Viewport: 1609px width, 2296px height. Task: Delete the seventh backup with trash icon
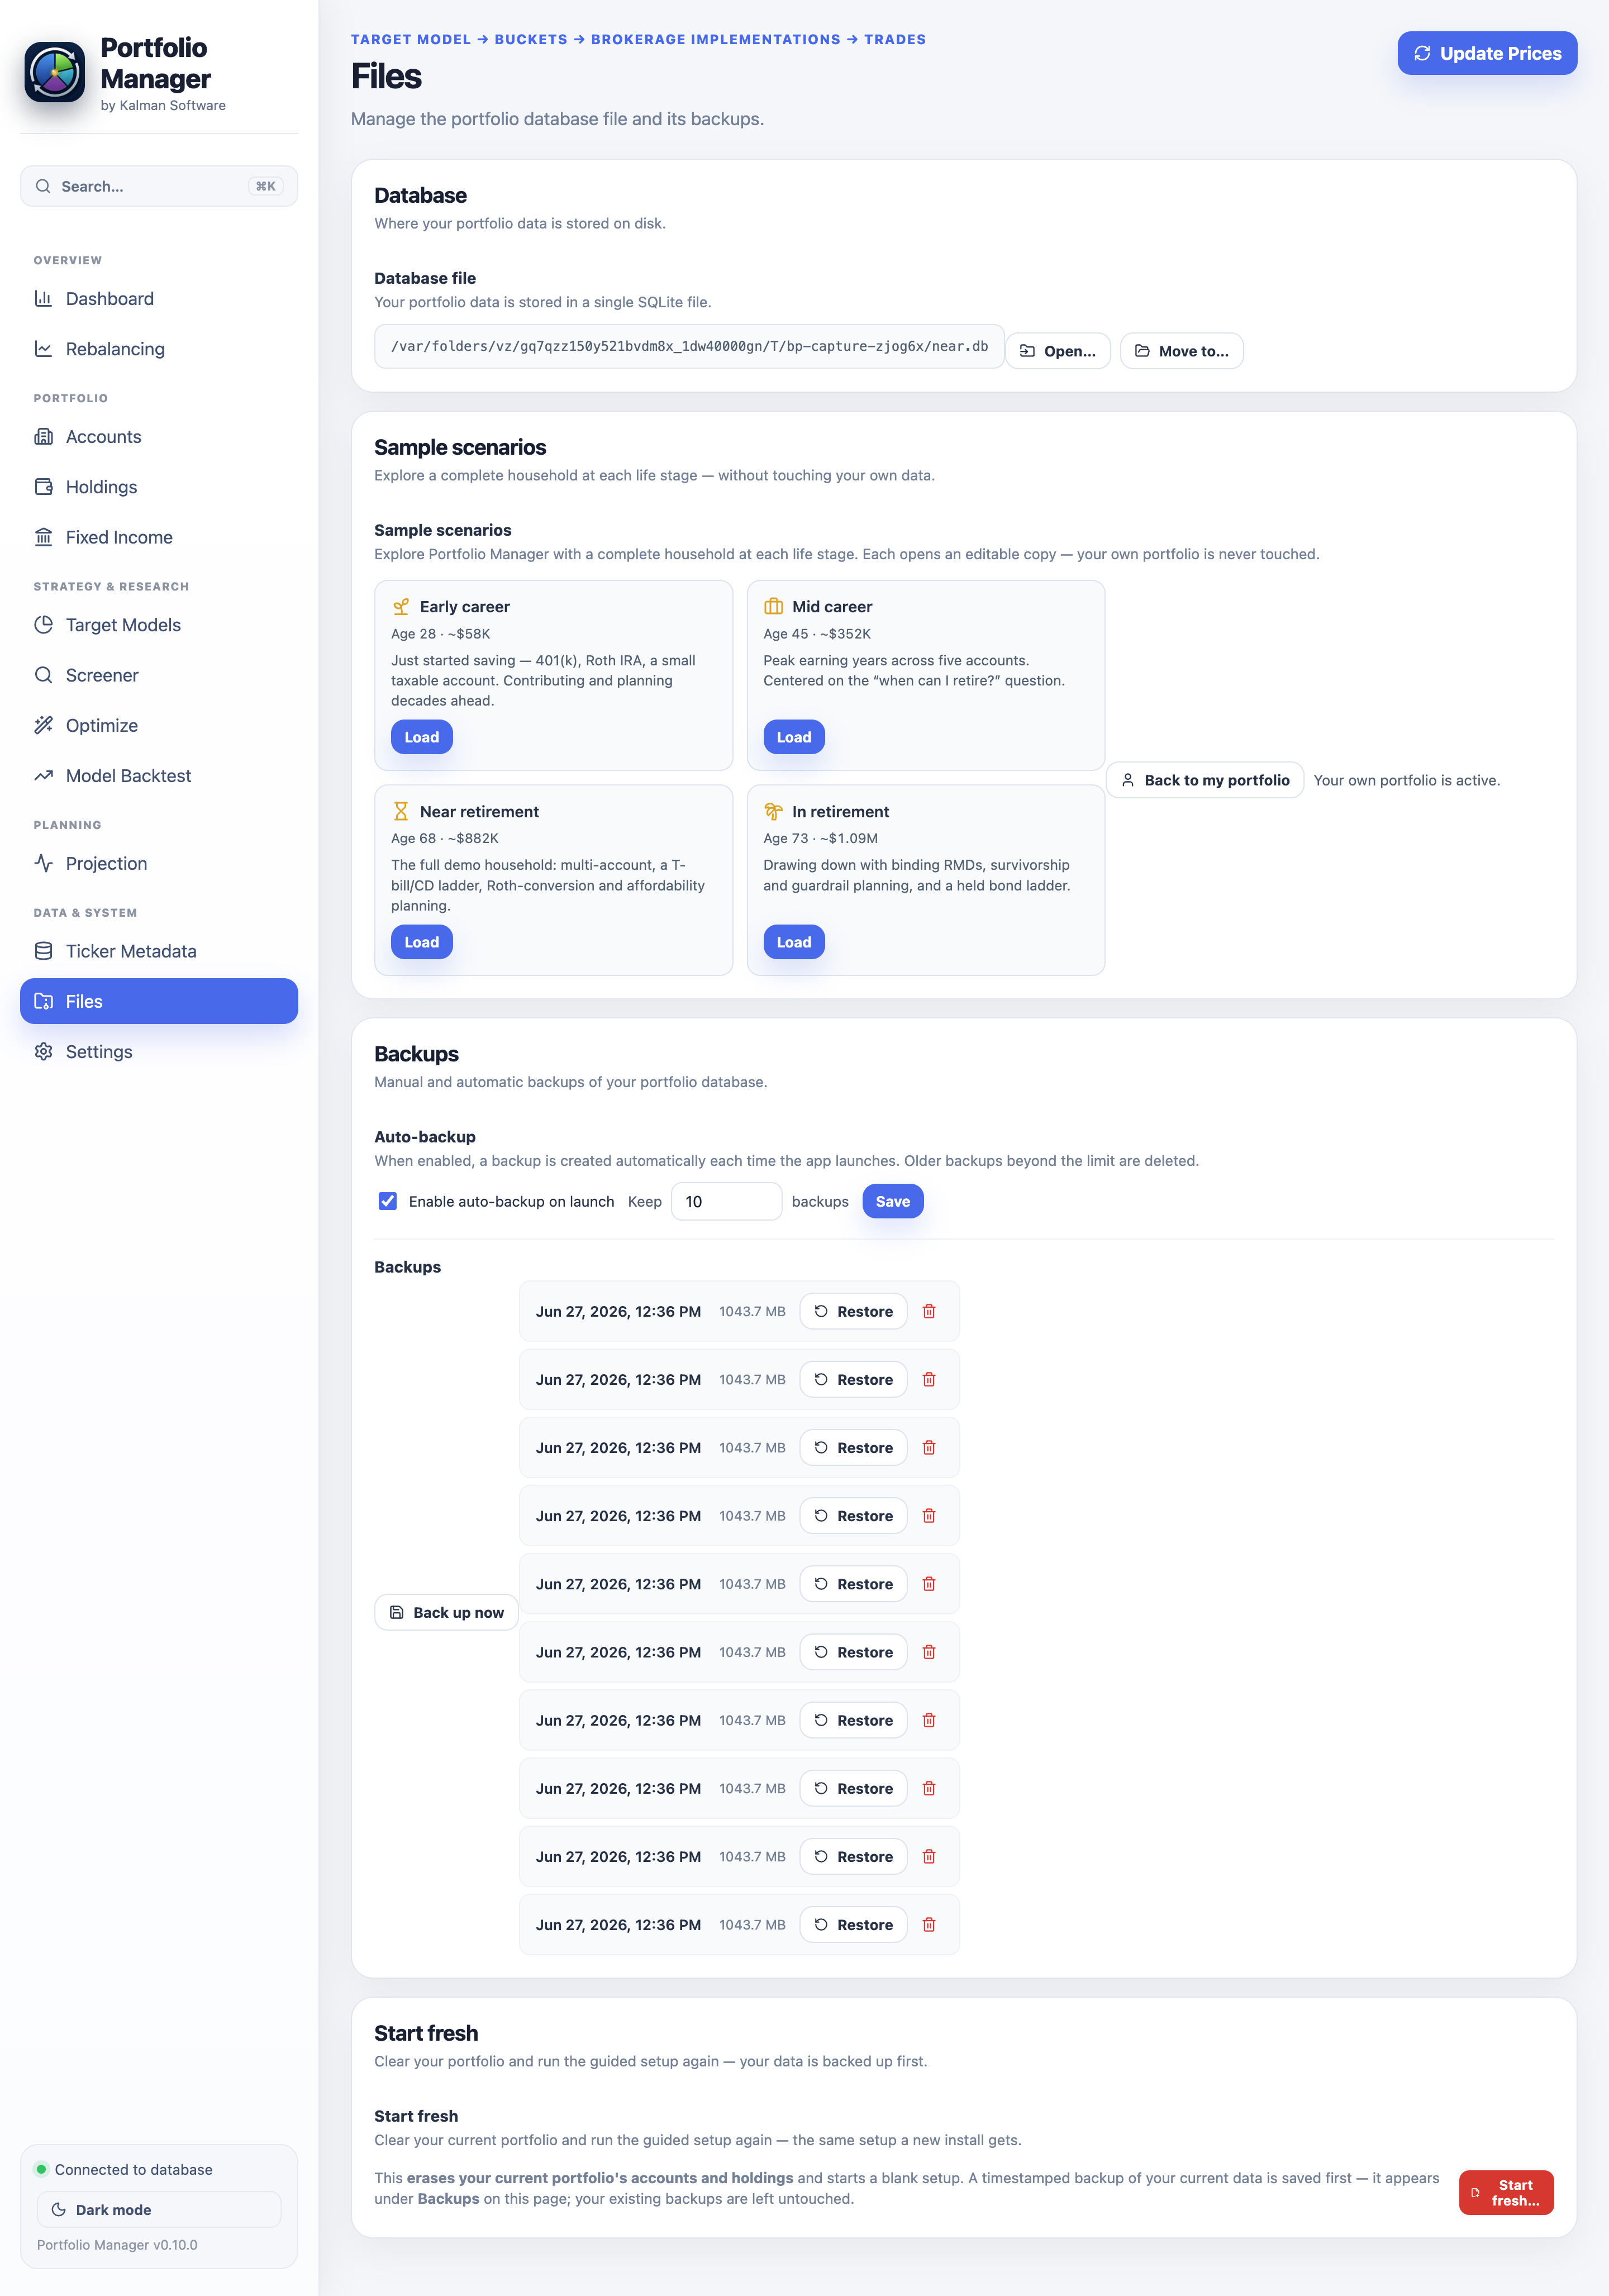[928, 1720]
